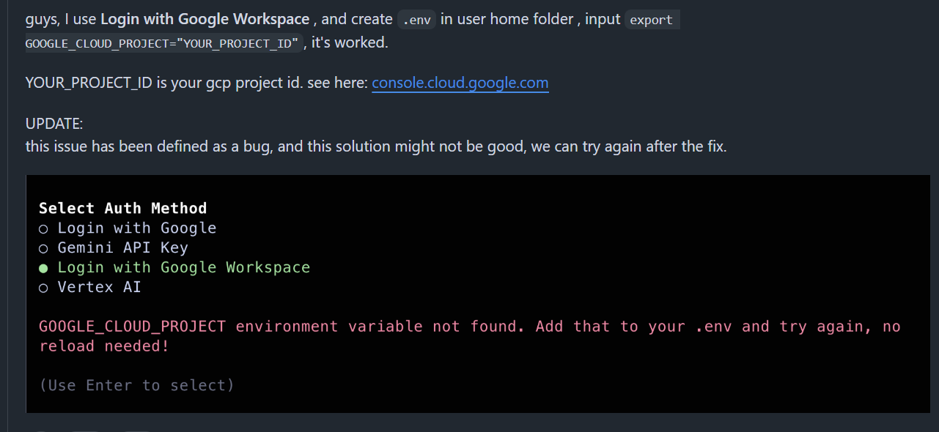This screenshot has height=432, width=939.
Task: Click the Select Auth Method heading
Action: [122, 209]
